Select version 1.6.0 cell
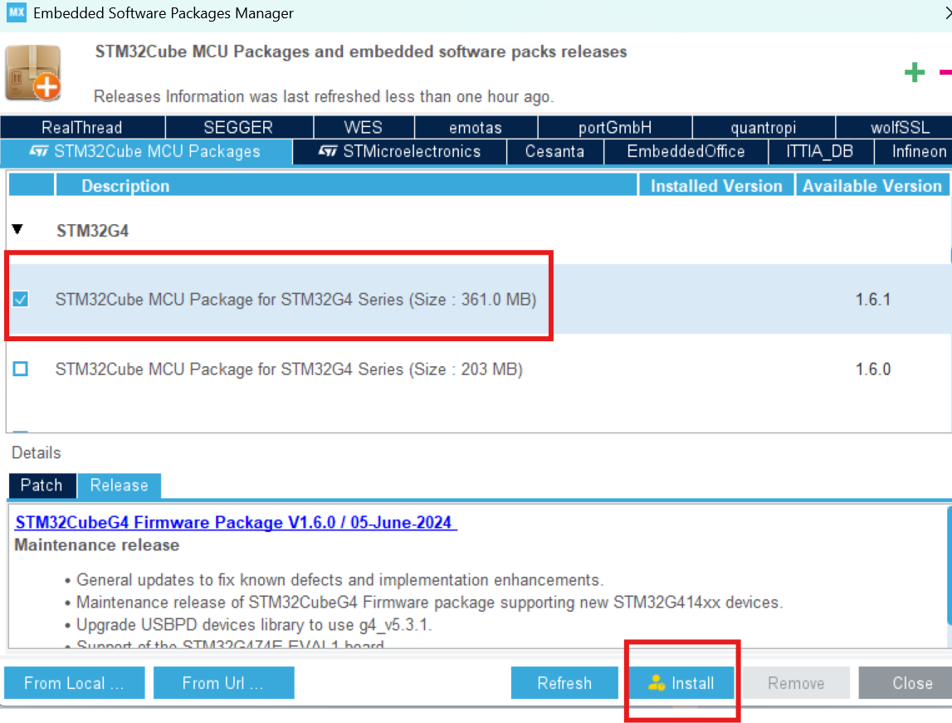 pos(872,369)
